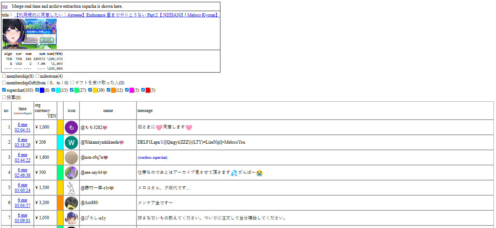
Task: Click the red (5) filter color swatch
Action: point(148,90)
